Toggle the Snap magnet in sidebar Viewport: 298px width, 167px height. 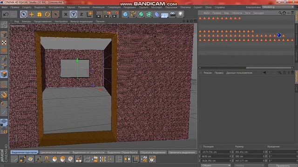coord(4,95)
